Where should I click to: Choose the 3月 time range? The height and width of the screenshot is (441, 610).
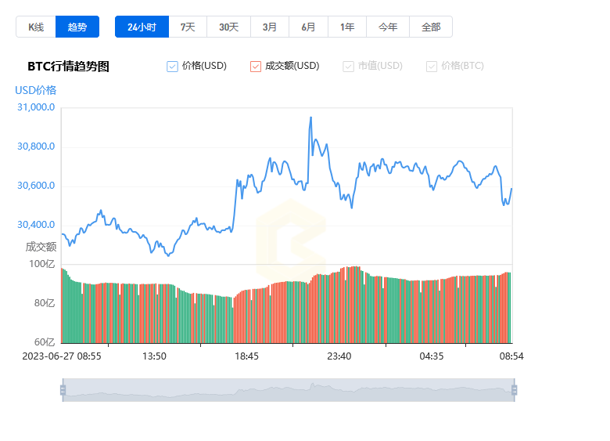(270, 27)
